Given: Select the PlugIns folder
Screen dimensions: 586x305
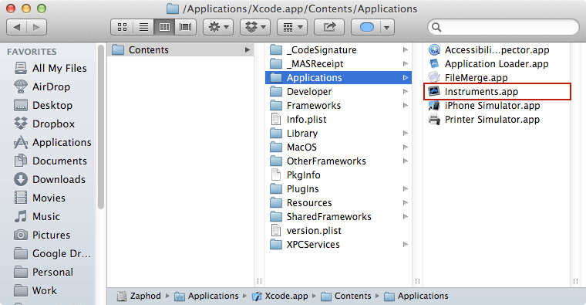Looking at the screenshot, I should pos(338,188).
